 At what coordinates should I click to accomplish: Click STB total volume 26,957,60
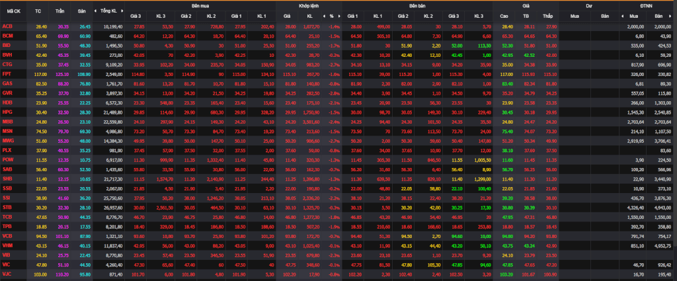coord(113,208)
